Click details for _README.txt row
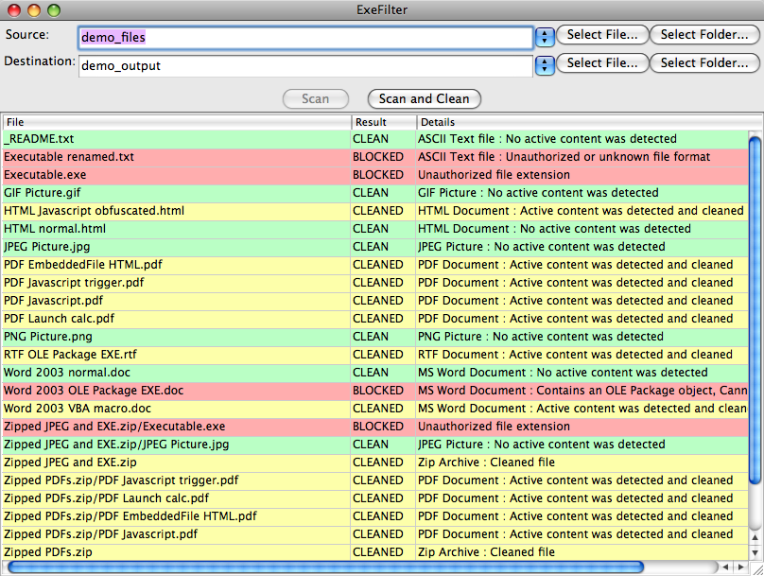The image size is (764, 576). (547, 139)
